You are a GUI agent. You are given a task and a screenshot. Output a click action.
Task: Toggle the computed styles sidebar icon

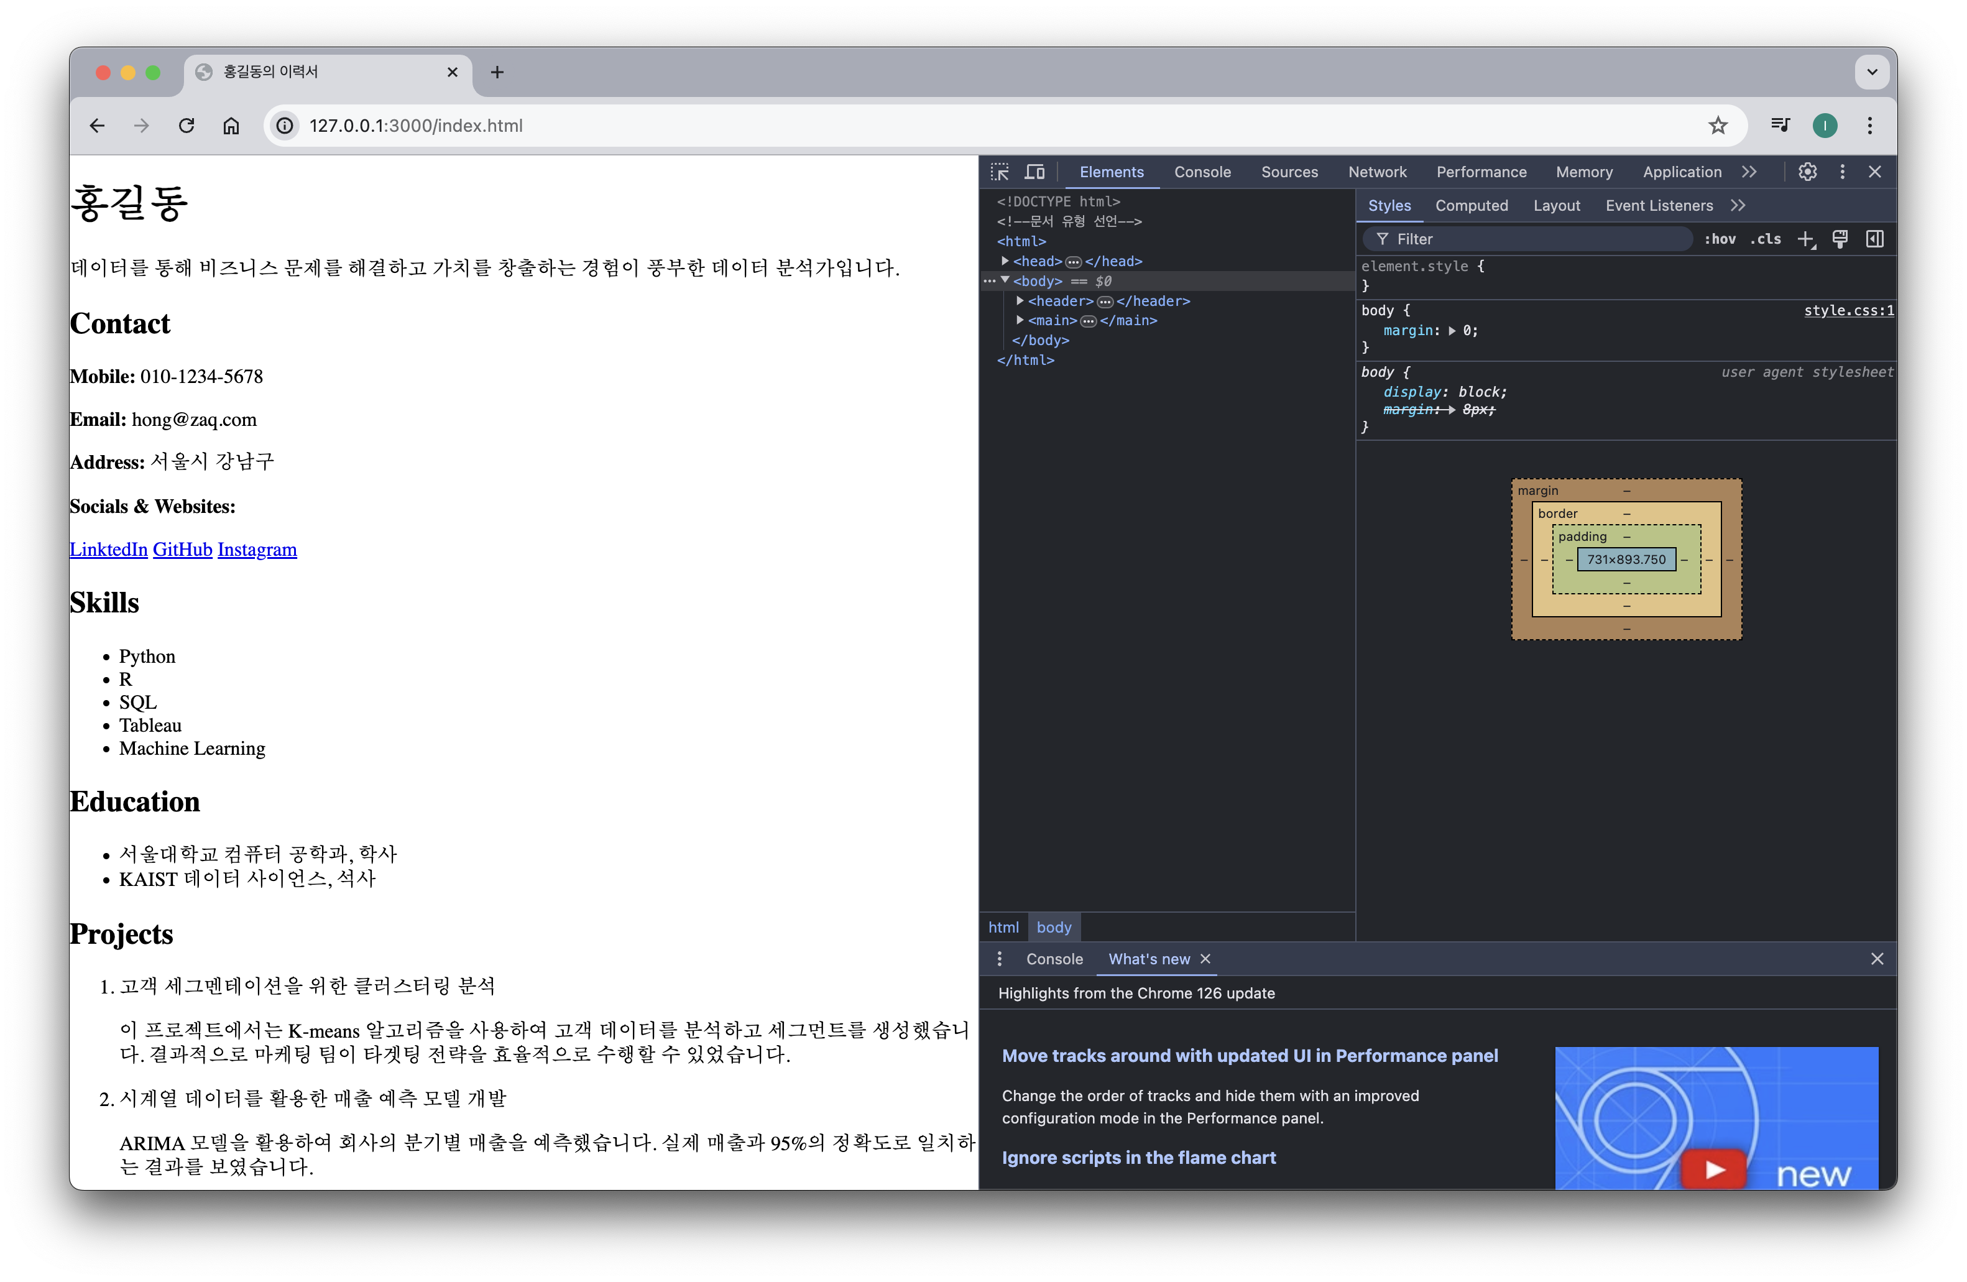click(x=1874, y=240)
